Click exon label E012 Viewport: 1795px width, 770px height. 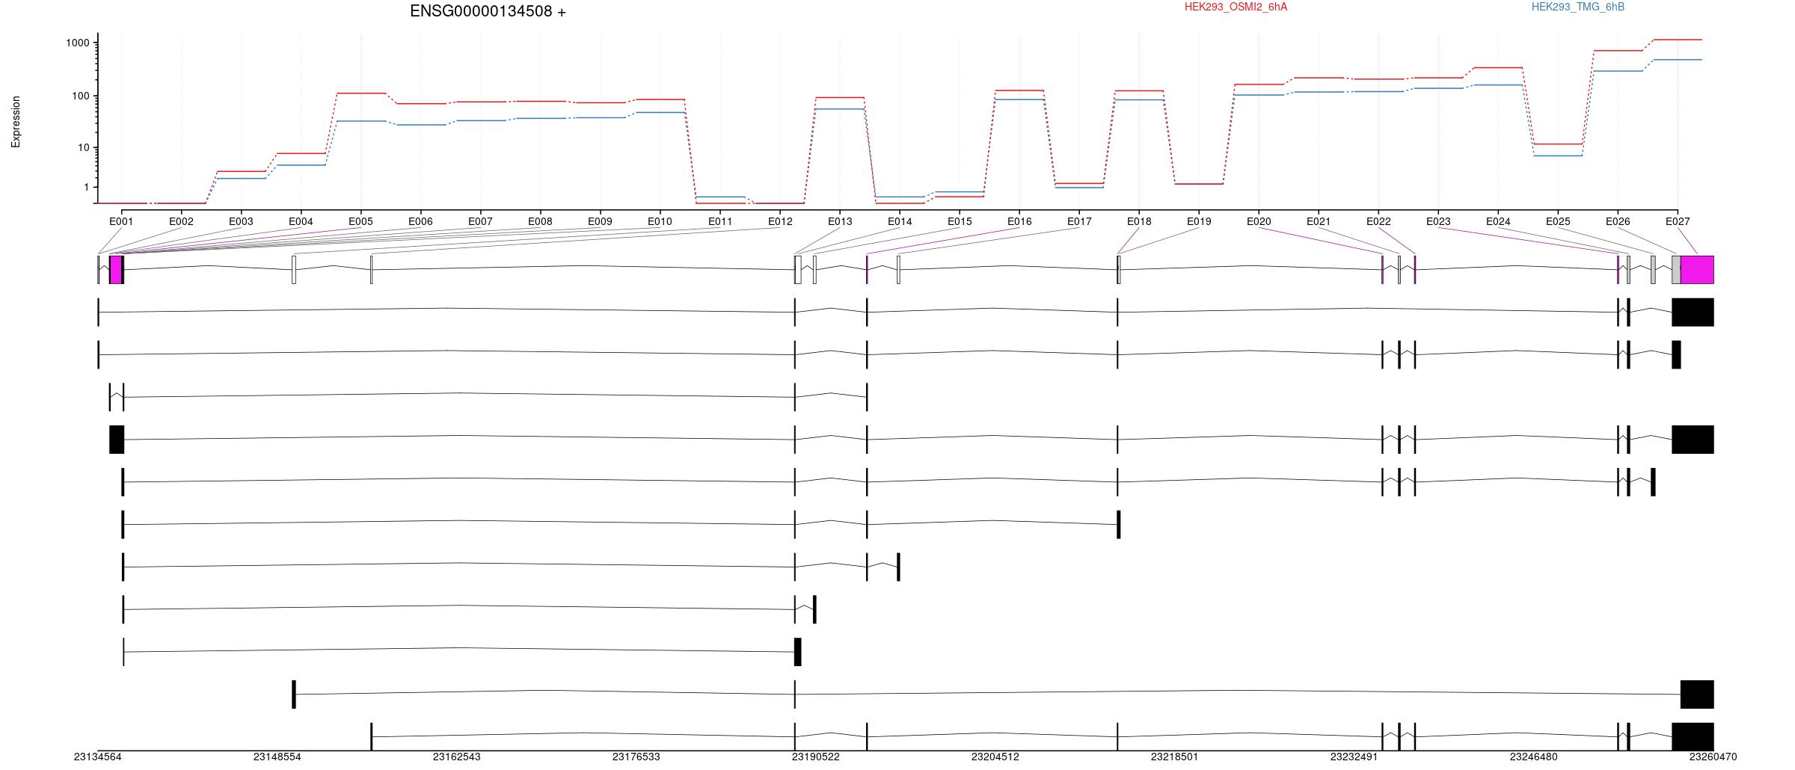(x=780, y=221)
